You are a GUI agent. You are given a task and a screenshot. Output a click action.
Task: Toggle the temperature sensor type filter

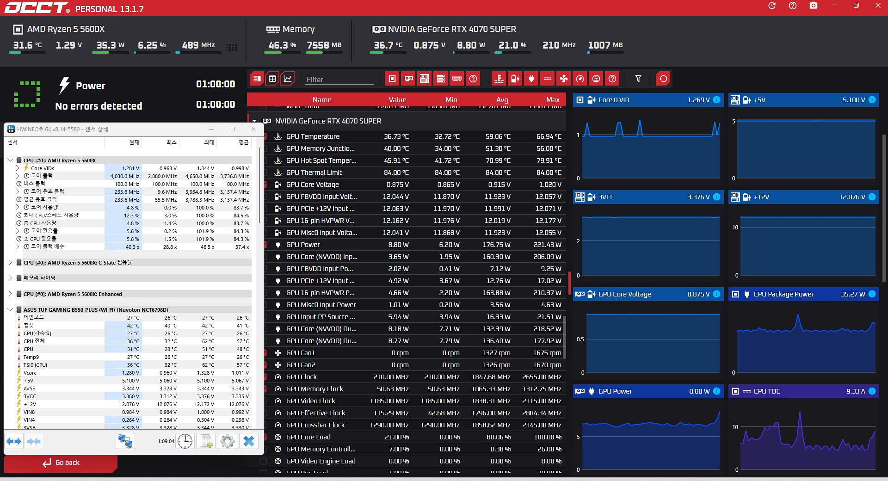point(499,79)
